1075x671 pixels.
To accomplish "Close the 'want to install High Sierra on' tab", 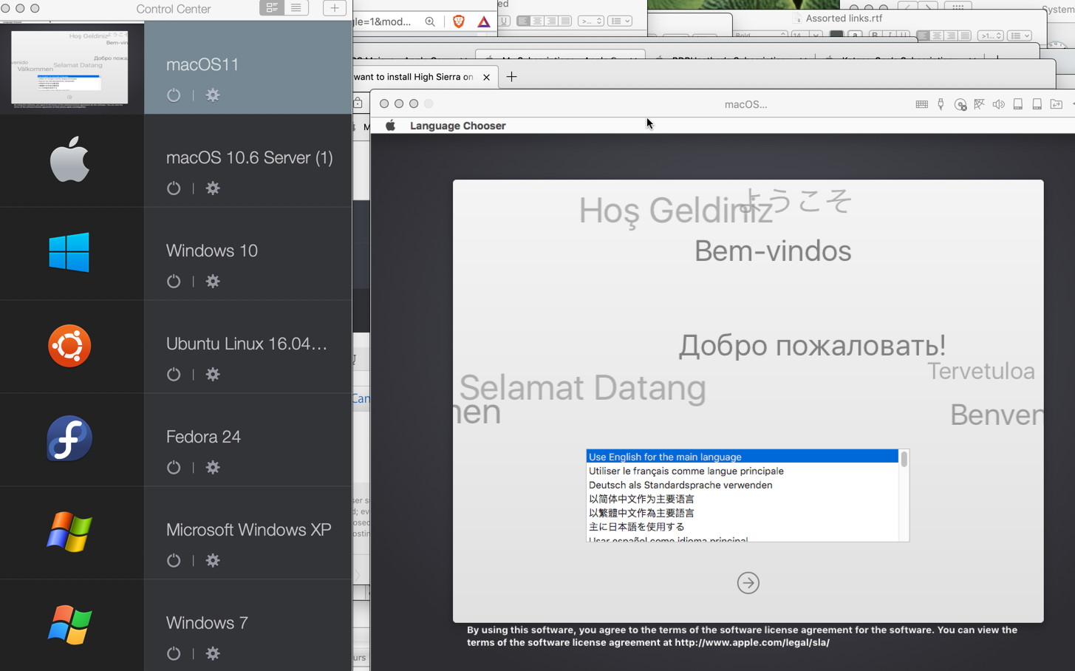I will (x=486, y=77).
